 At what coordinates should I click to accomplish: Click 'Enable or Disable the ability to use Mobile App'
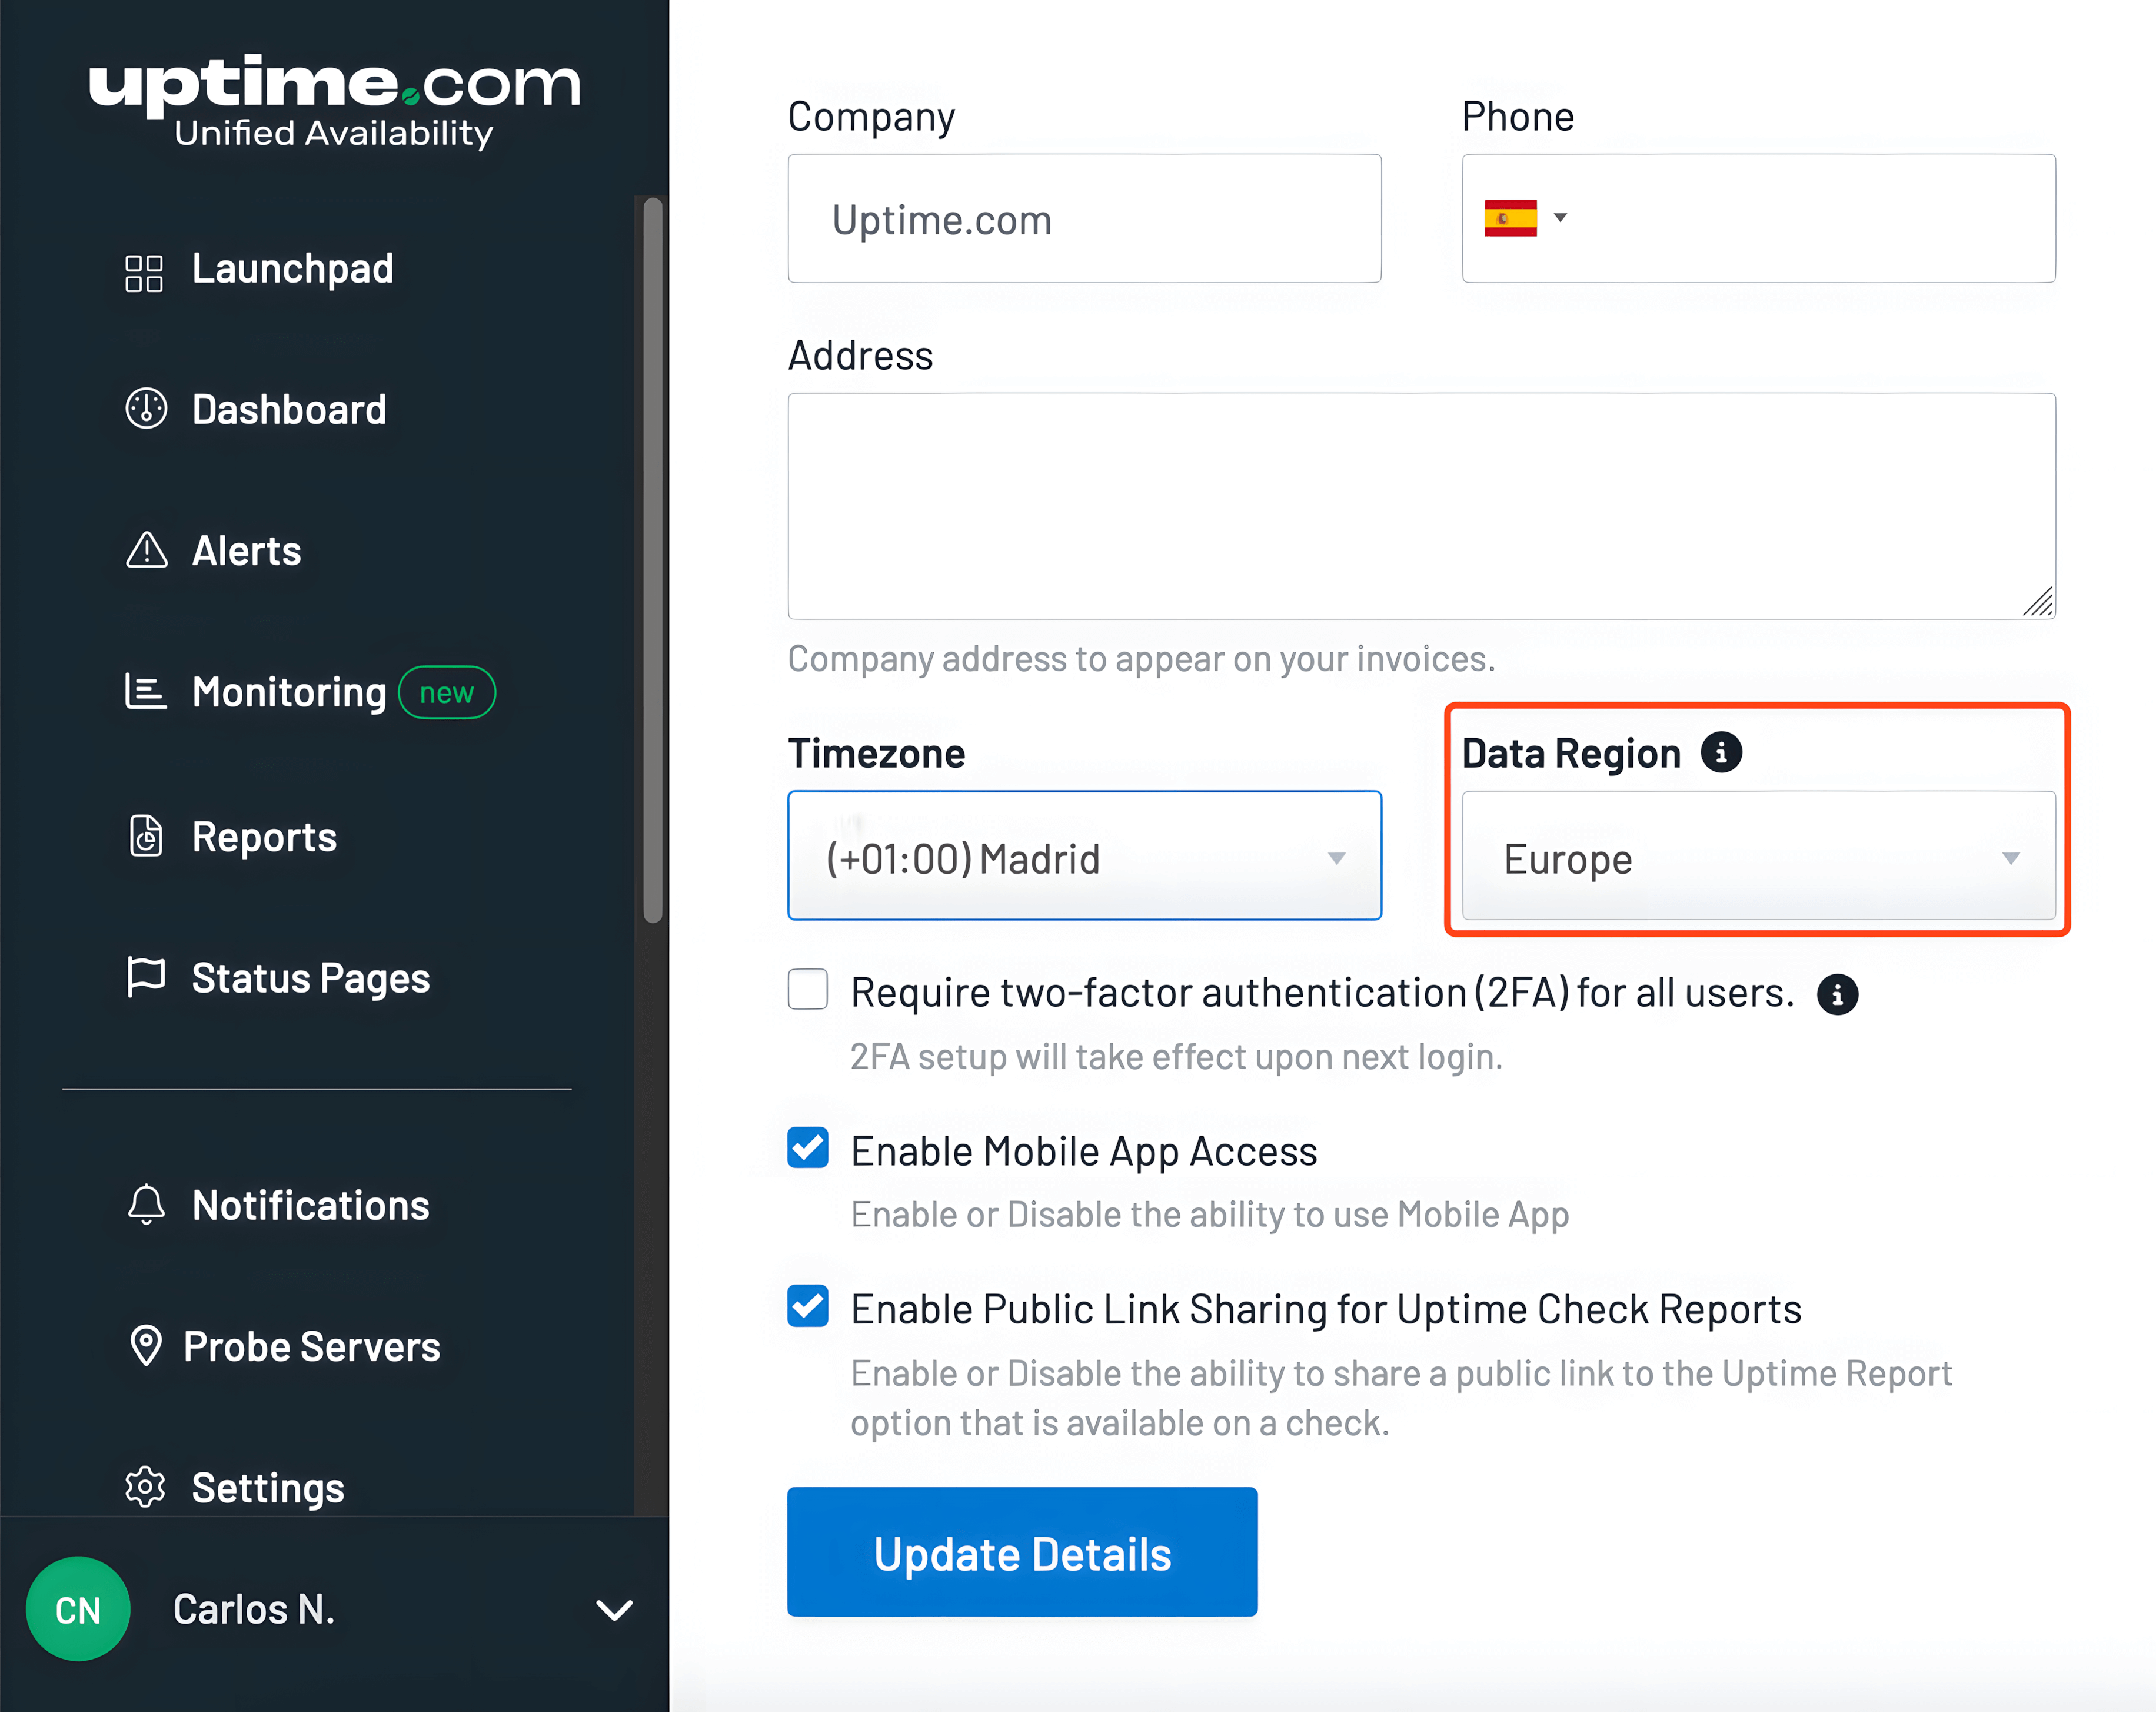point(1210,1215)
